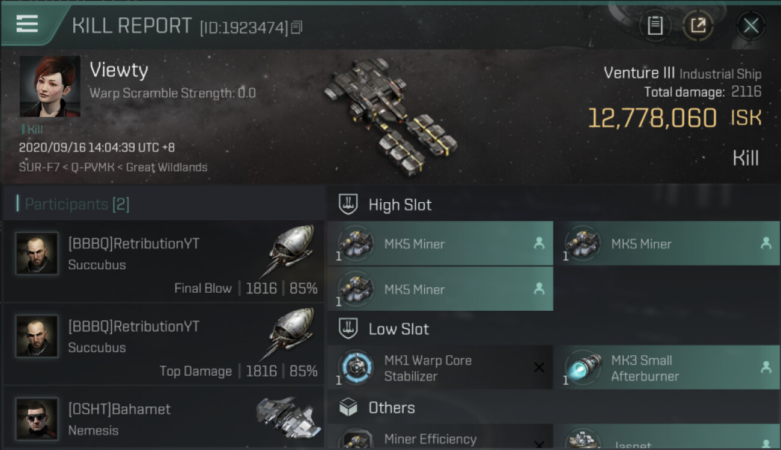Select the first RetributionYT Final Blow entry
Screen dimensions: 781x450
point(163,262)
